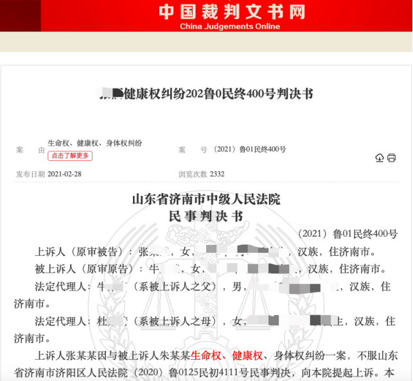Click the download document icon

(x=380, y=158)
